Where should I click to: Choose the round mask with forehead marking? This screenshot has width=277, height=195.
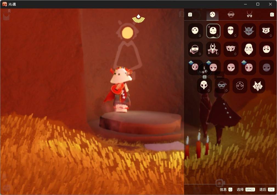(x=266, y=49)
